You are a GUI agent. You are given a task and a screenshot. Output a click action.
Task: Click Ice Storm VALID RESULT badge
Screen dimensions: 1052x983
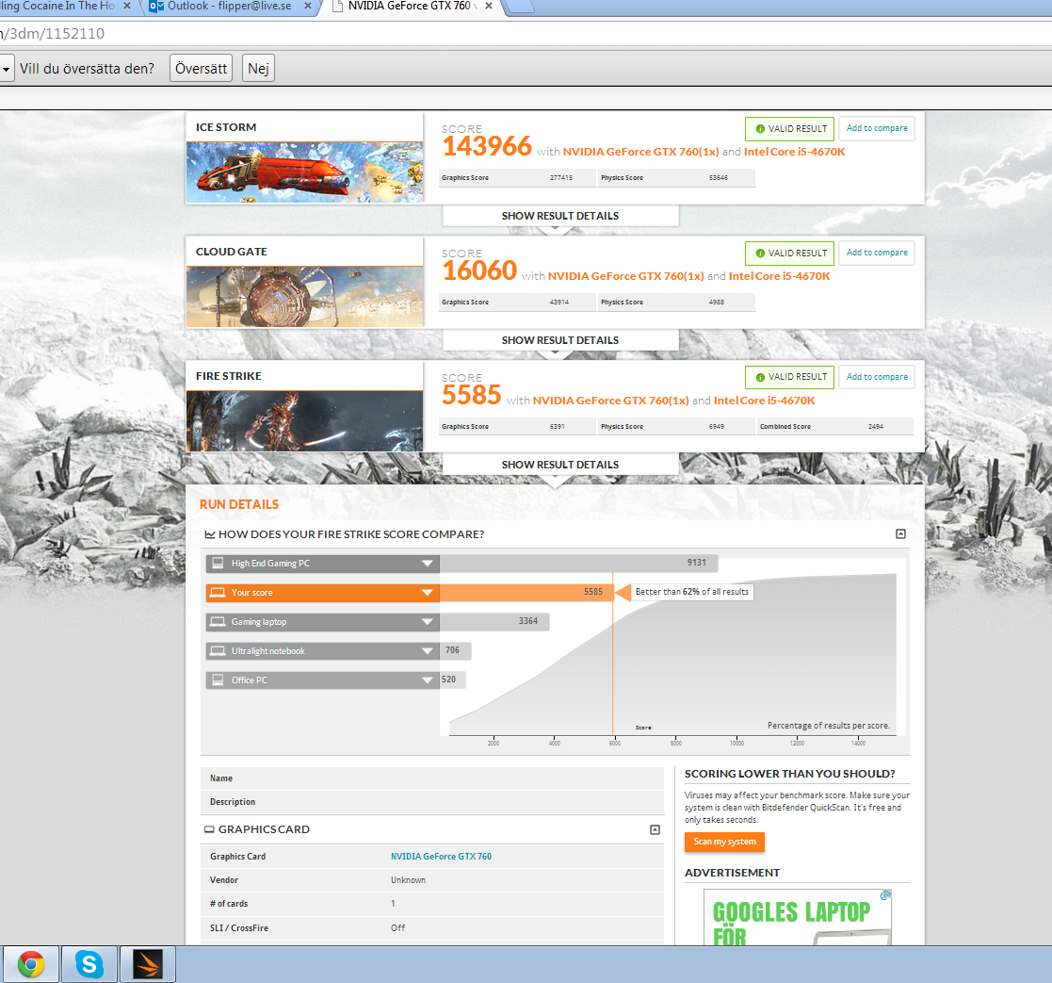[x=789, y=129]
